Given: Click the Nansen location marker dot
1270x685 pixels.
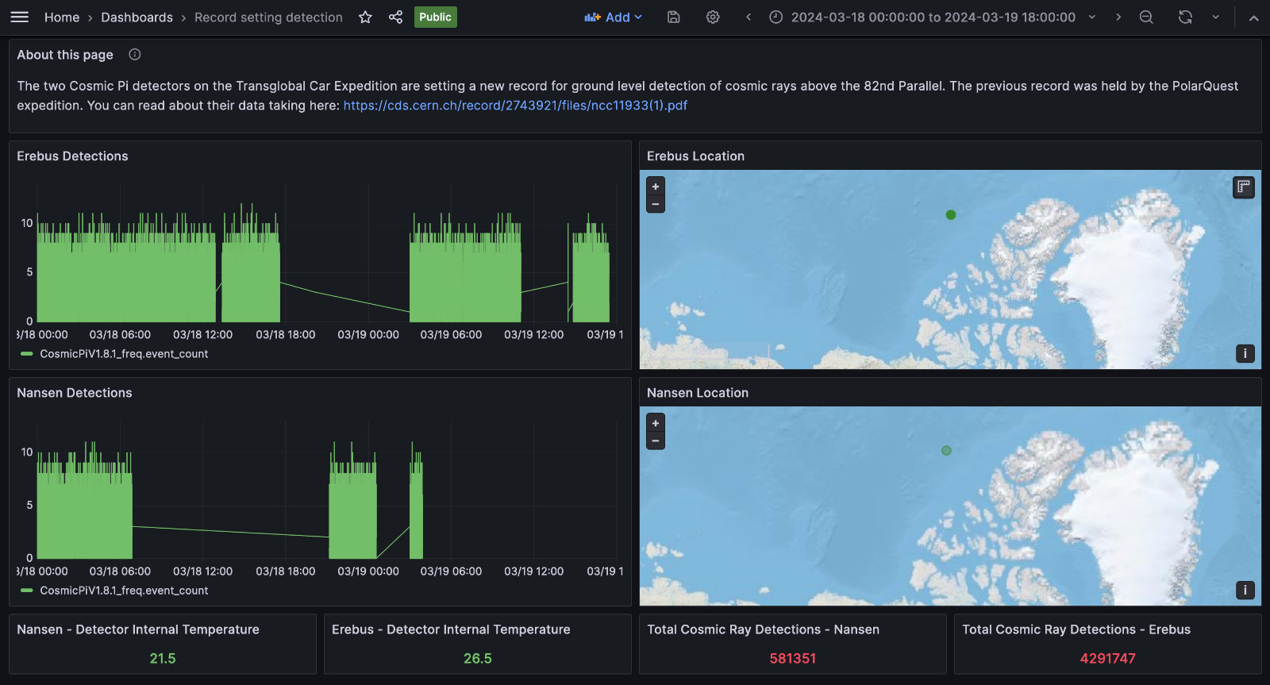Looking at the screenshot, I should tap(946, 450).
